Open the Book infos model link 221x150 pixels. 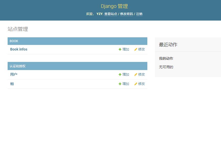coord(19,49)
